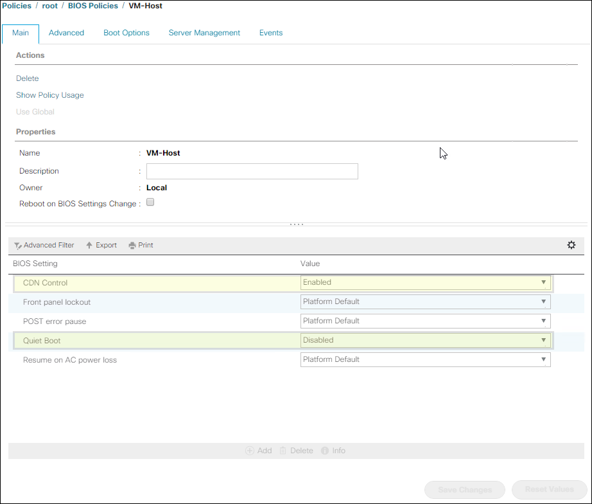Click the Delete action link

point(27,78)
